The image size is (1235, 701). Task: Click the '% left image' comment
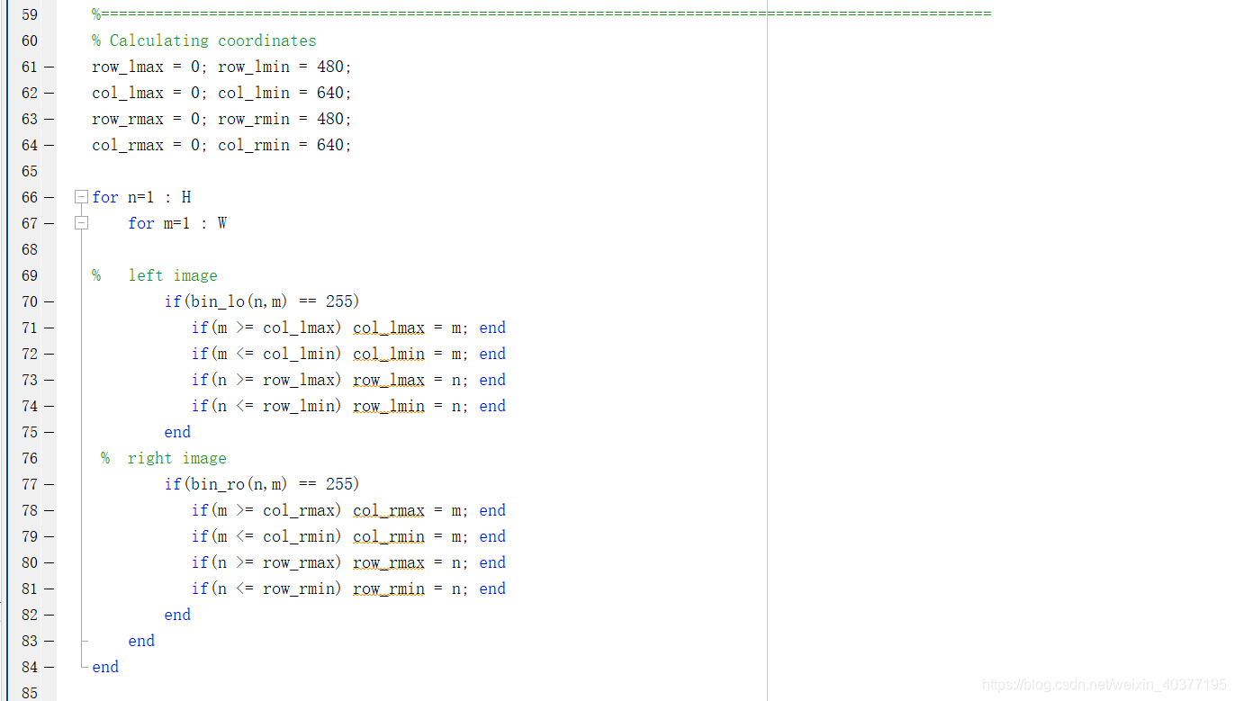click(x=155, y=275)
